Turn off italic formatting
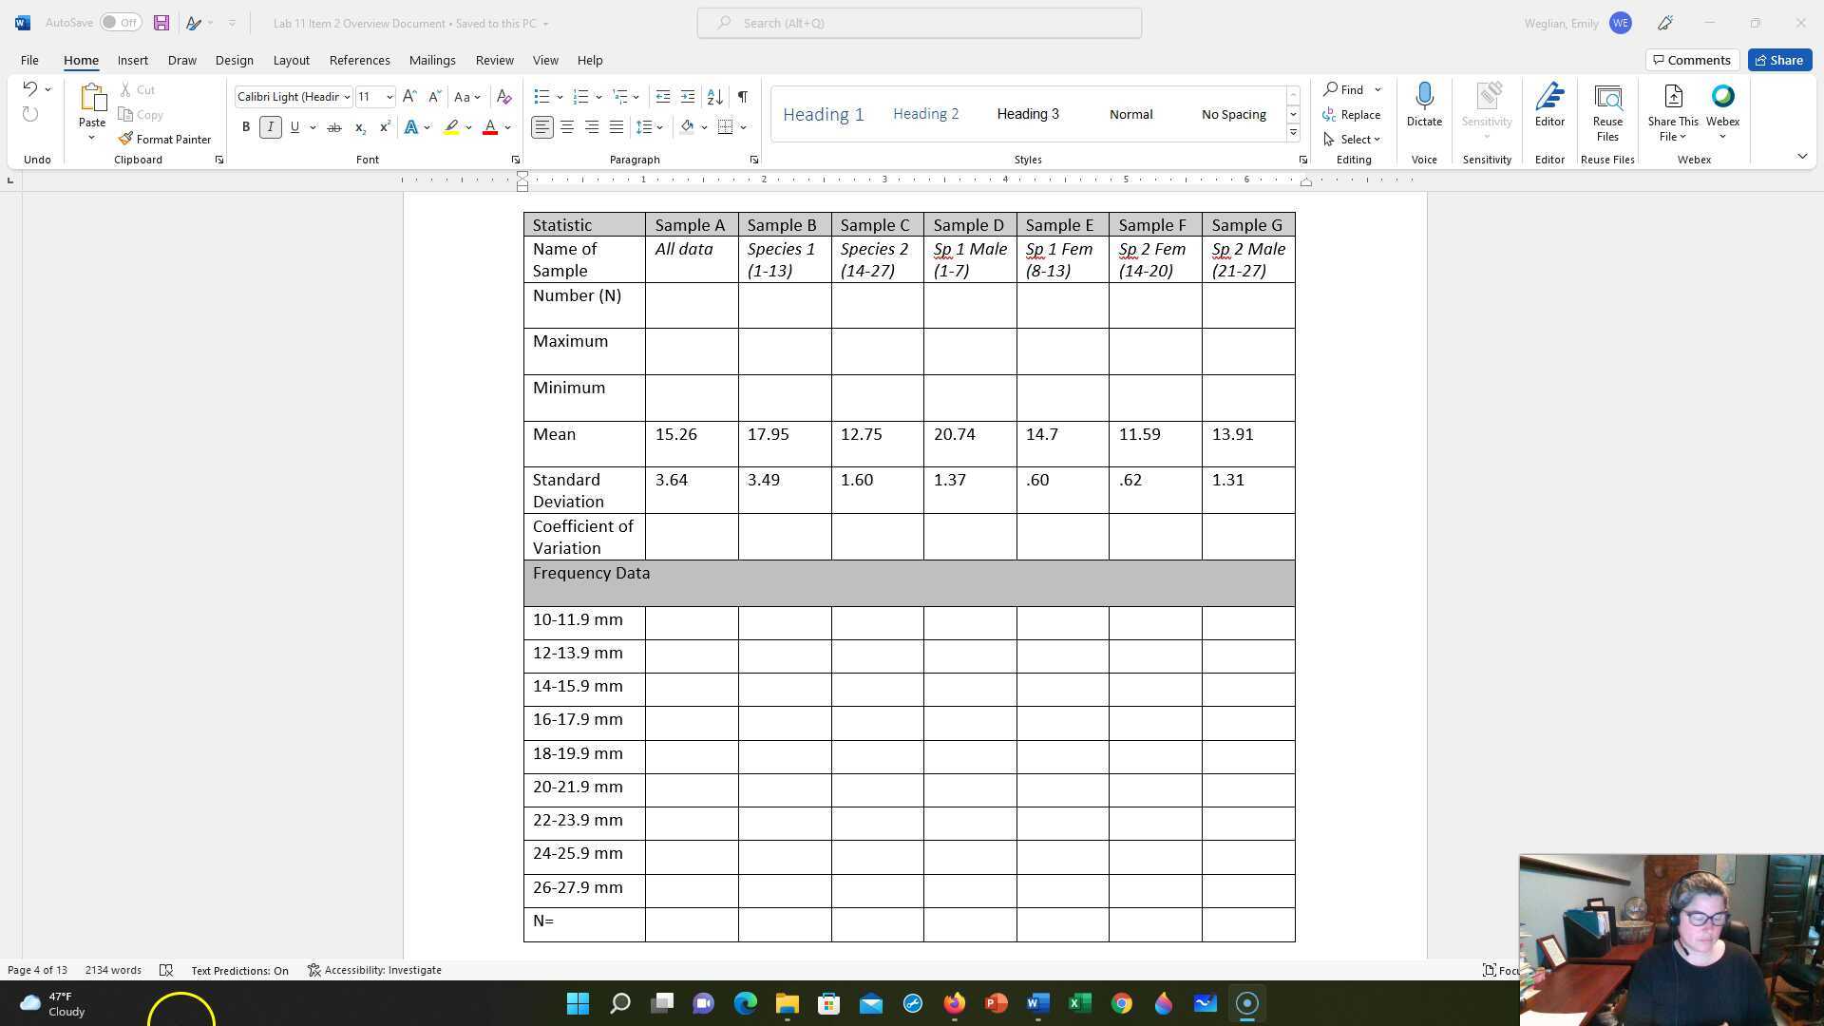This screenshot has height=1026, width=1824. [x=270, y=126]
